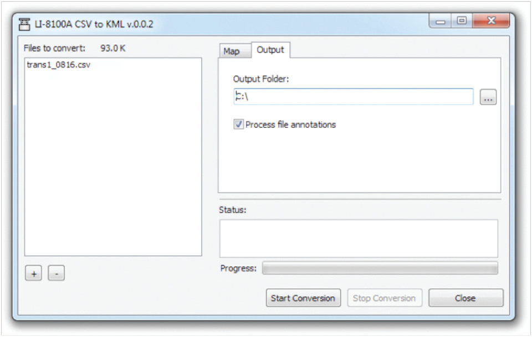Screen dimensions: 532x337
Task: Switch to the Map tab
Action: pos(231,51)
